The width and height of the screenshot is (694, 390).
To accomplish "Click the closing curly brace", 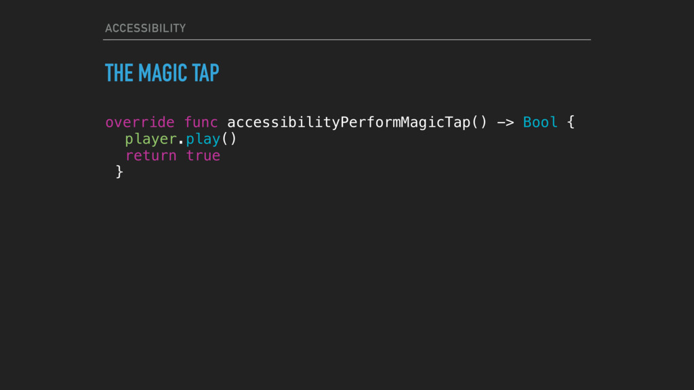I will (119, 171).
